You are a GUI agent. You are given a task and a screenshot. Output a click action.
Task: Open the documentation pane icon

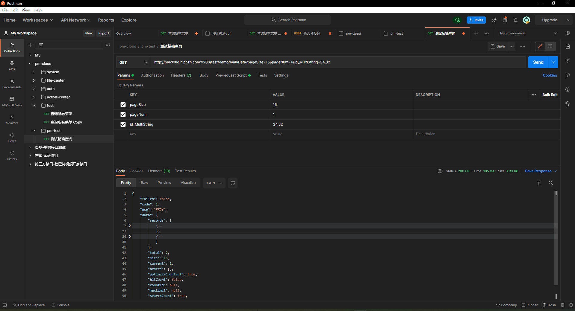pyautogui.click(x=568, y=46)
